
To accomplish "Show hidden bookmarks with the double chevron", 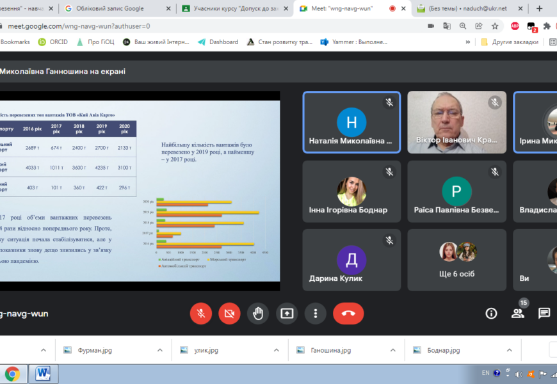I will [x=468, y=42].
